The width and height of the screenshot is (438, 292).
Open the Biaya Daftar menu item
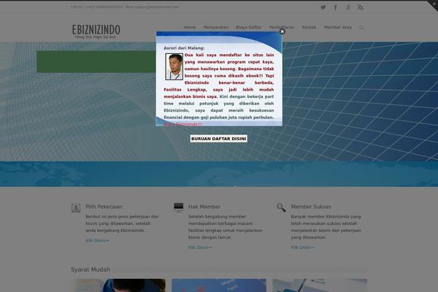[x=249, y=28]
